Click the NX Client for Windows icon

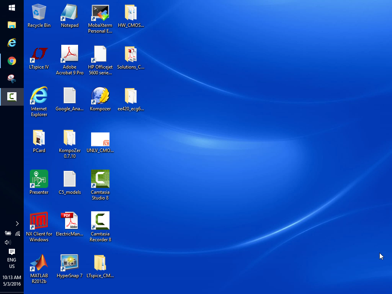[x=39, y=221]
